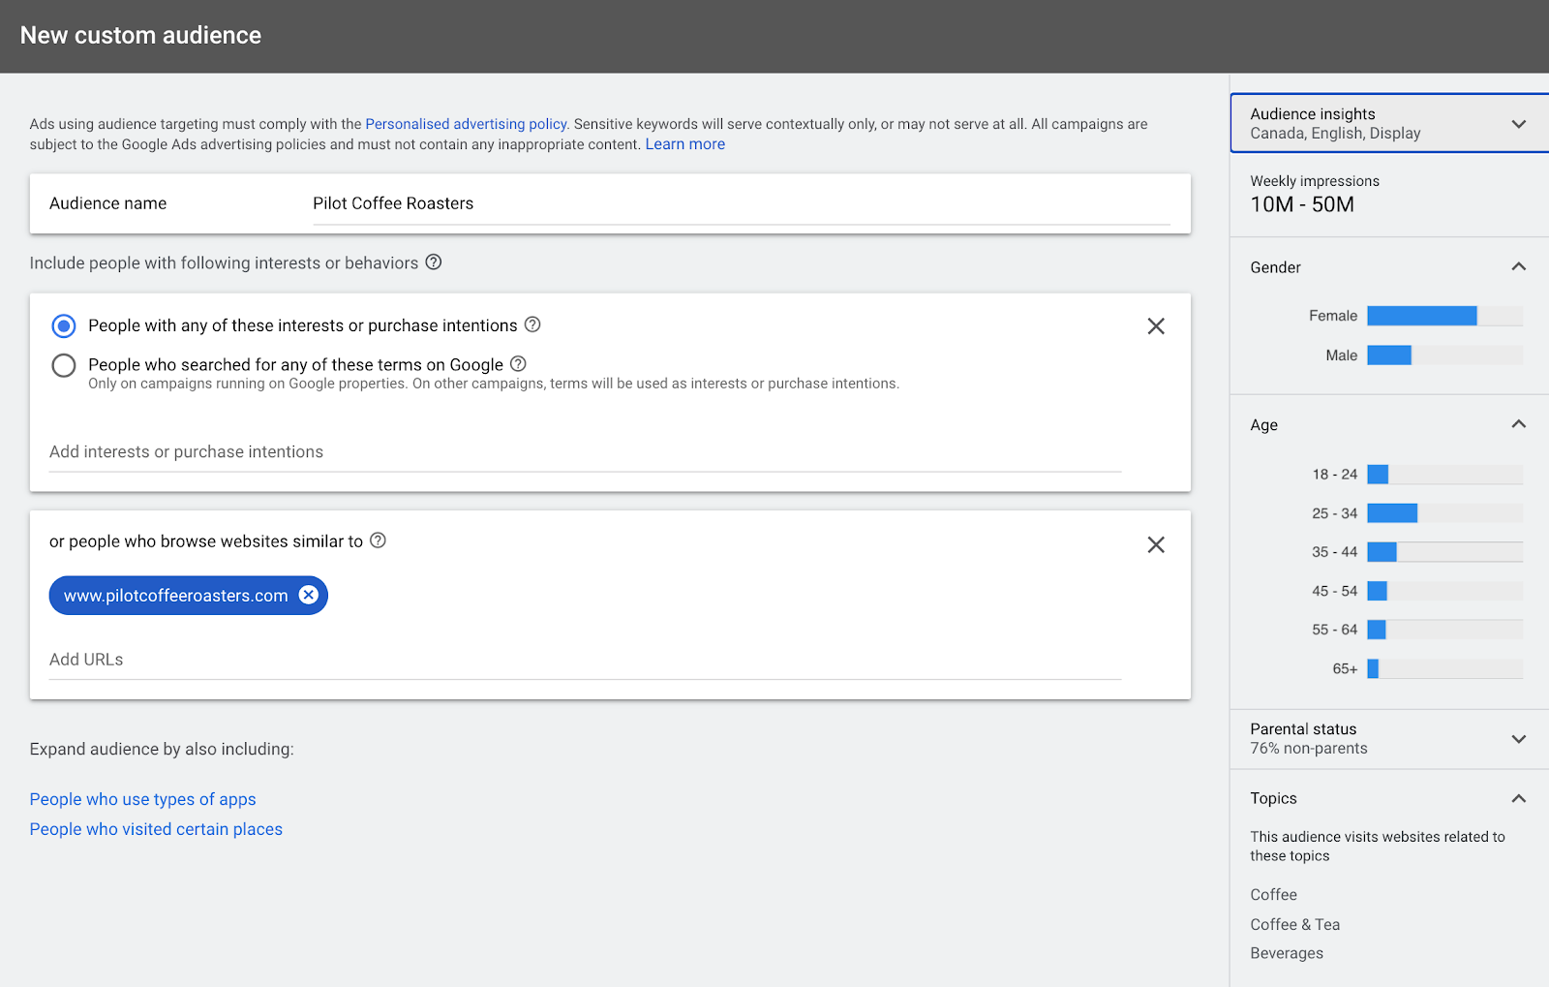Click the Coffee & Tea topic

pos(1295,924)
